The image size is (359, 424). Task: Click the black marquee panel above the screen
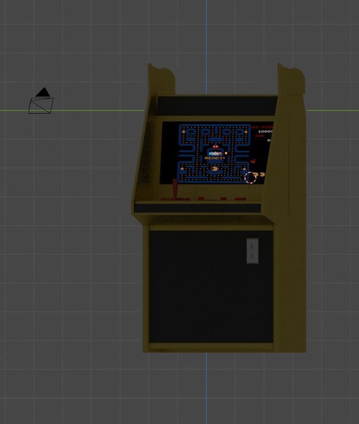click(x=217, y=106)
